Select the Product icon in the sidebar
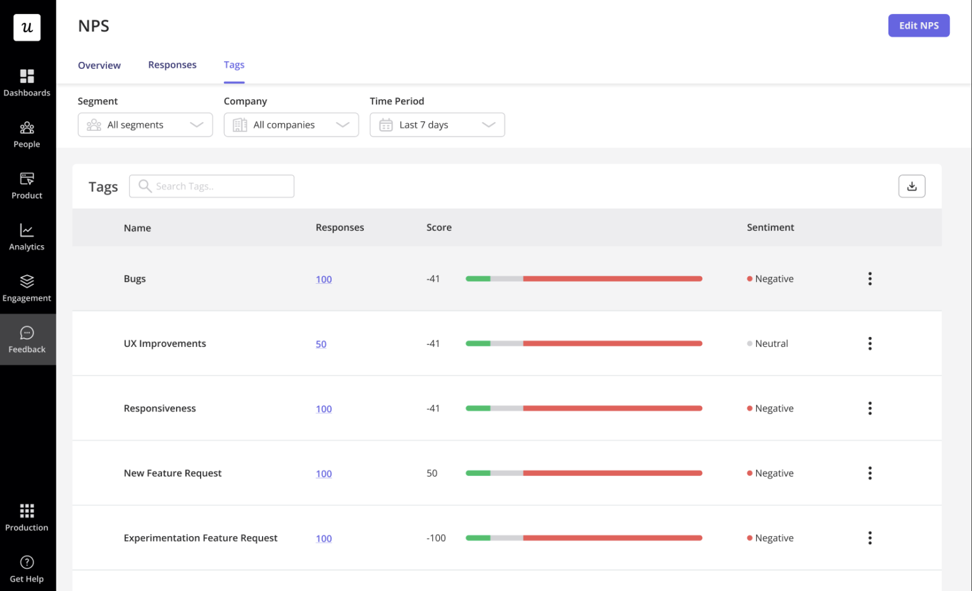Screen dimensions: 972x591 27,185
